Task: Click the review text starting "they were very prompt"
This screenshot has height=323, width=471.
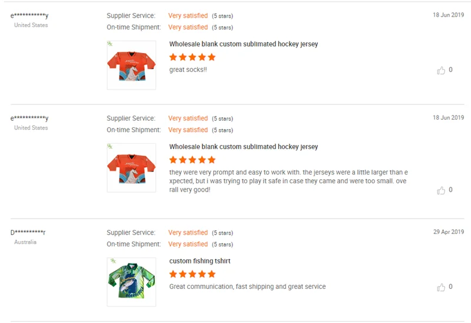Action: coord(287,181)
